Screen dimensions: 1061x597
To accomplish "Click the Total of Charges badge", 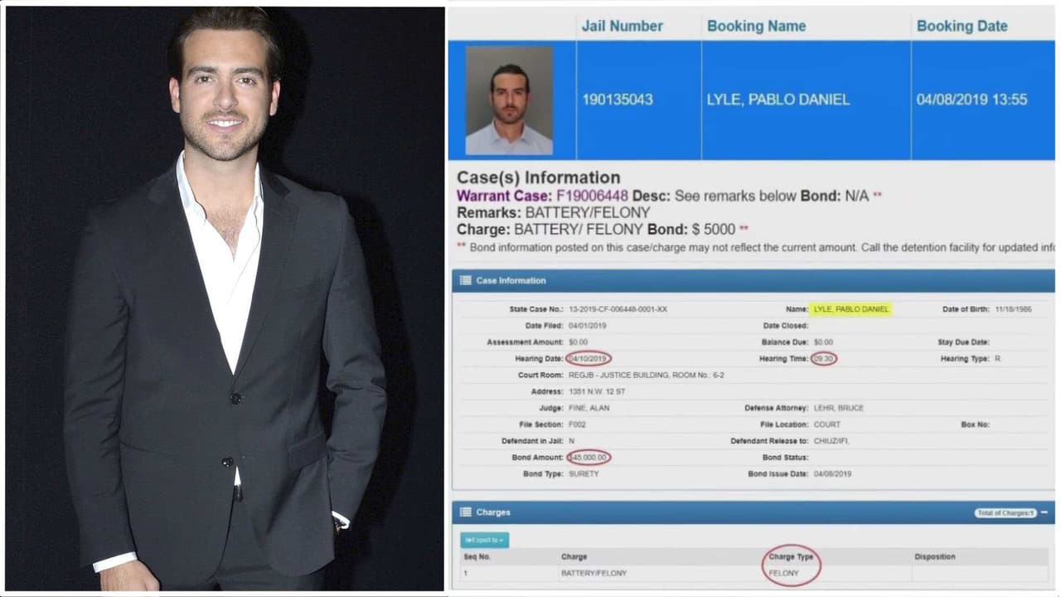I will click(1005, 513).
